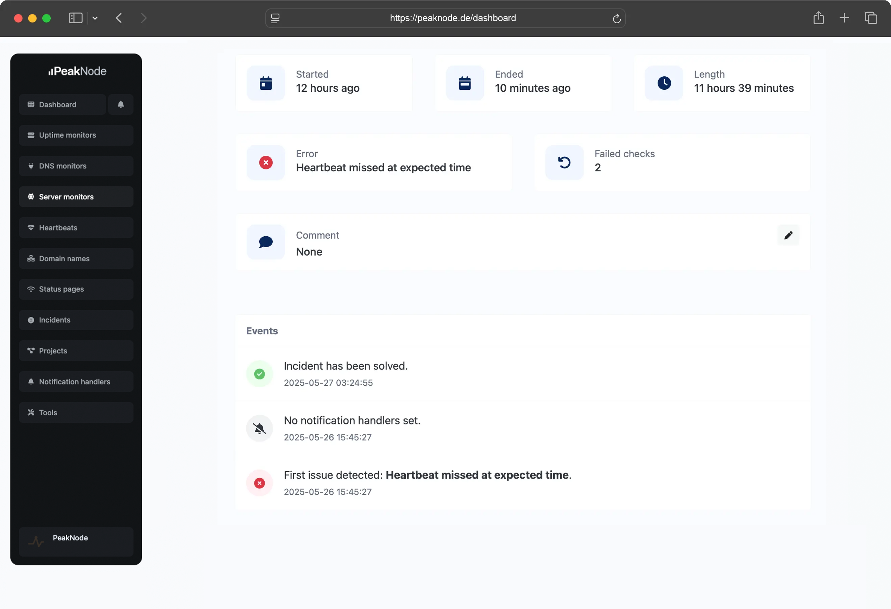
Task: Select Status pages in sidebar
Action: pyautogui.click(x=76, y=289)
